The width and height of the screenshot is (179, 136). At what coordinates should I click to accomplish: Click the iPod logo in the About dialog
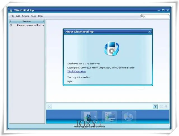click(111, 49)
